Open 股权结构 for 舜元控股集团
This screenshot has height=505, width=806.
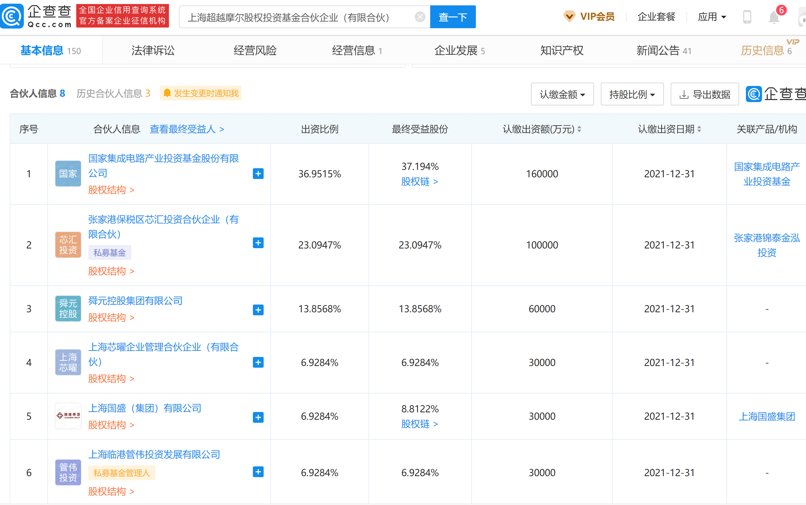[111, 318]
